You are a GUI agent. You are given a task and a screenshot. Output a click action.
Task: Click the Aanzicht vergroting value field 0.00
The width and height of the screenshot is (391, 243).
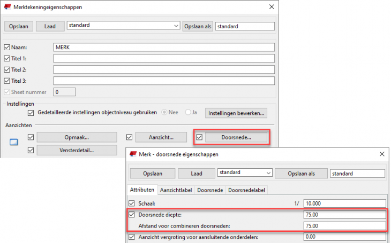345,237
